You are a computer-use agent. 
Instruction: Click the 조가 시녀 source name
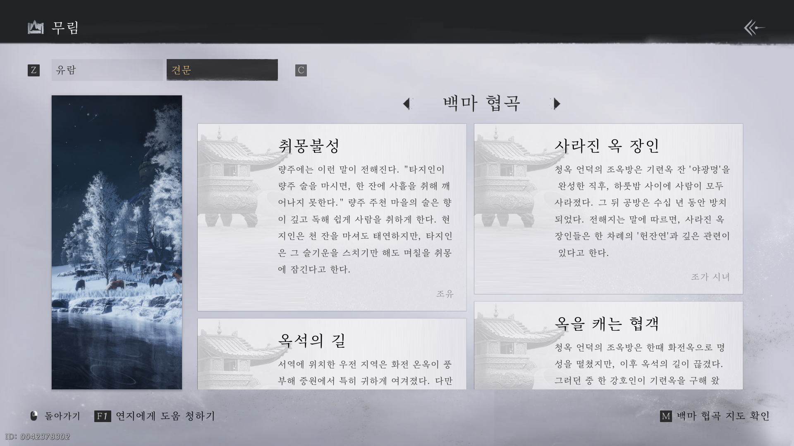(x=710, y=277)
